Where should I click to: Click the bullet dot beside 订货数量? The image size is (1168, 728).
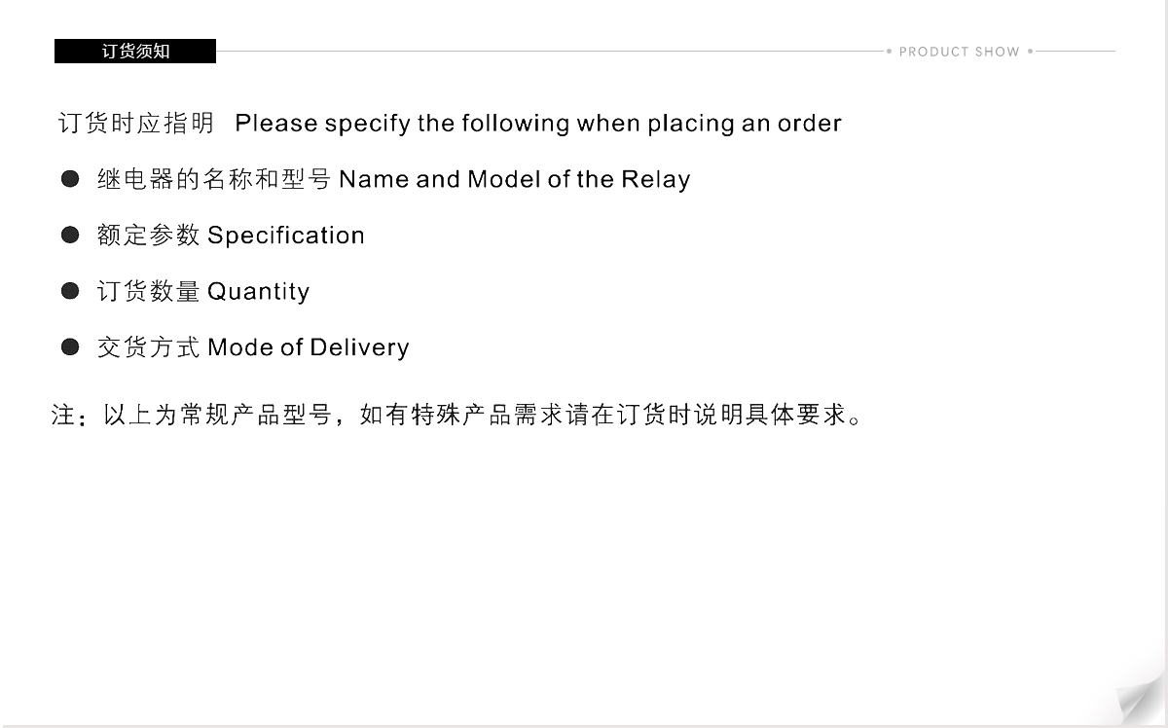(70, 291)
